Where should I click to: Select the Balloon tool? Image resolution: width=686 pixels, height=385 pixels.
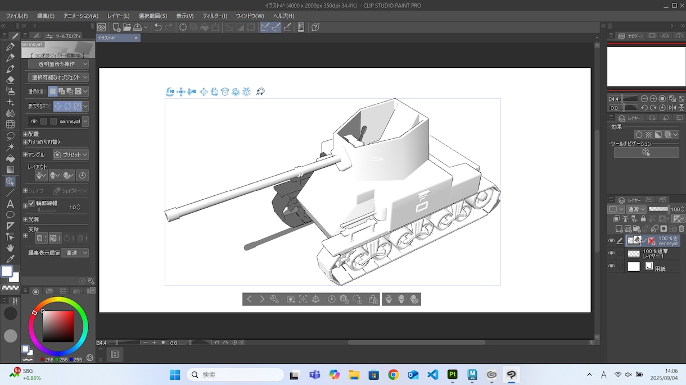(x=10, y=215)
